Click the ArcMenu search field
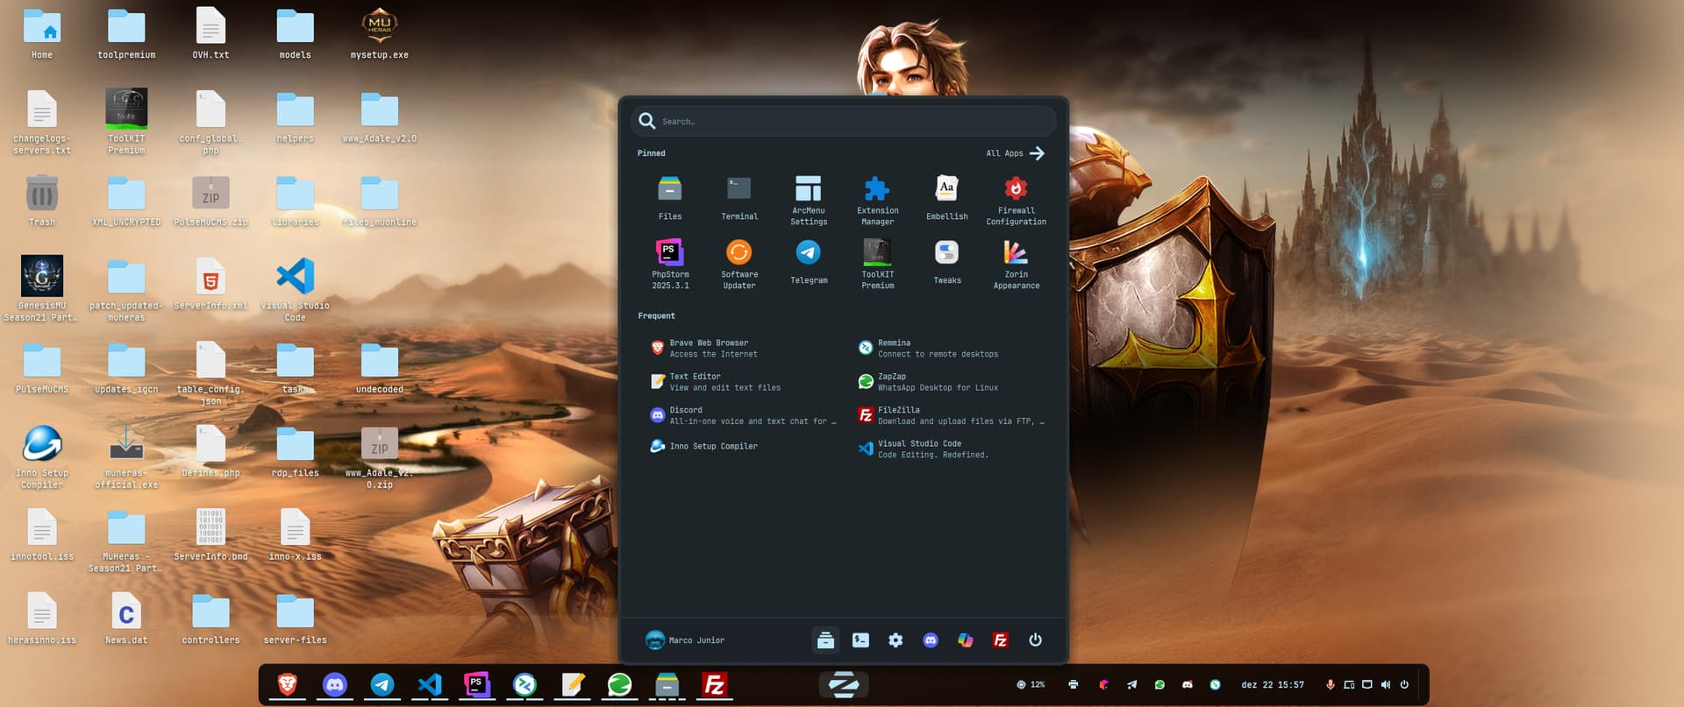This screenshot has width=1684, height=707. tap(842, 122)
